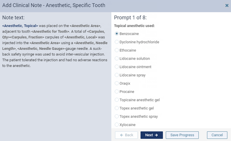231x141 pixels.
Task: Cancel the clinical note dialog
Action: [x=217, y=135]
